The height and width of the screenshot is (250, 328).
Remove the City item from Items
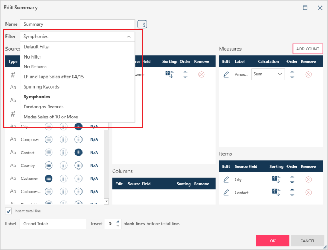[x=308, y=179]
